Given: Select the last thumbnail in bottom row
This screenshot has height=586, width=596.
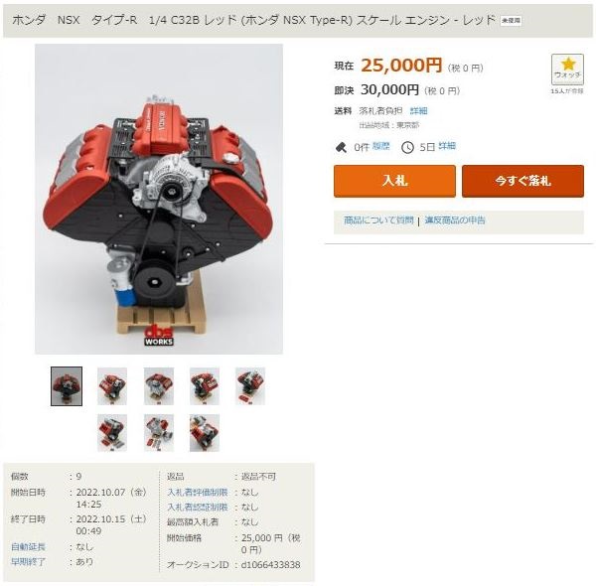Looking at the screenshot, I should pos(205,433).
